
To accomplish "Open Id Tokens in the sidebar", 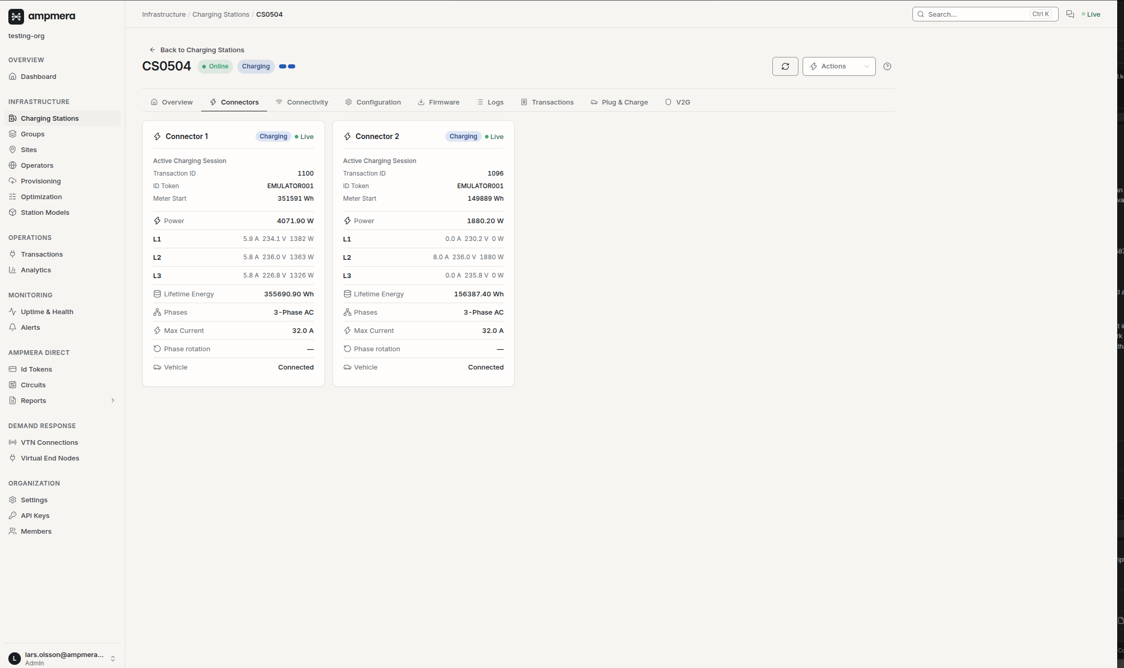I will point(62,369).
